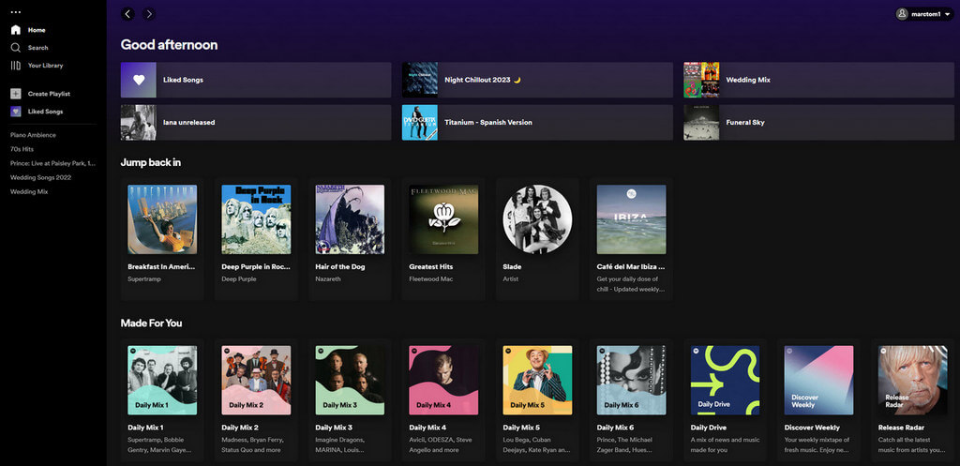
Task: Click the Create Playlist plus icon
Action: 16,94
